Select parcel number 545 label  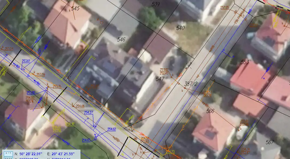point(75,9)
